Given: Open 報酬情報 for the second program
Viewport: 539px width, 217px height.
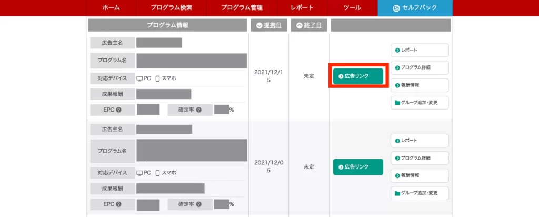Looking at the screenshot, I should coord(420,175).
